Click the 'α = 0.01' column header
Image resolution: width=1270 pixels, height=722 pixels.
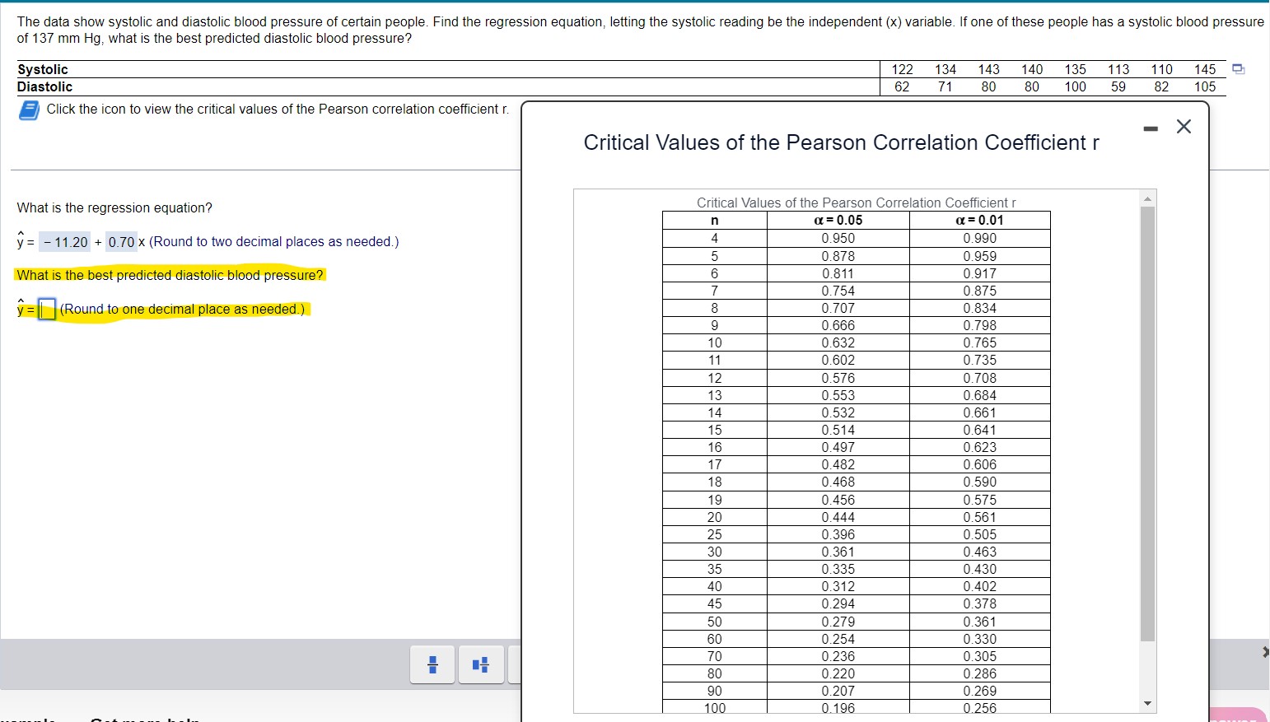pos(980,221)
